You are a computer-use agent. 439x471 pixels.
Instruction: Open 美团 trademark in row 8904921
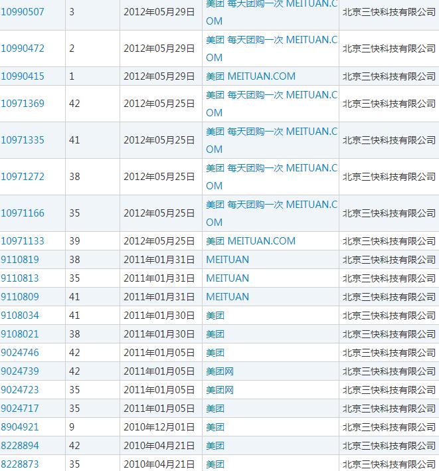click(x=215, y=427)
